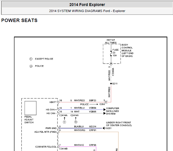Click the C263 connector label
Viewport: 173px width, 151px height.
(102, 104)
